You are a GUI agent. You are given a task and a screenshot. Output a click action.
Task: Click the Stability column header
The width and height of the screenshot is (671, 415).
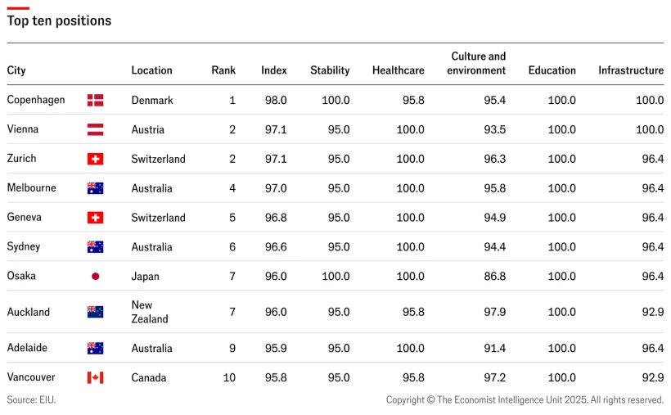click(x=330, y=70)
